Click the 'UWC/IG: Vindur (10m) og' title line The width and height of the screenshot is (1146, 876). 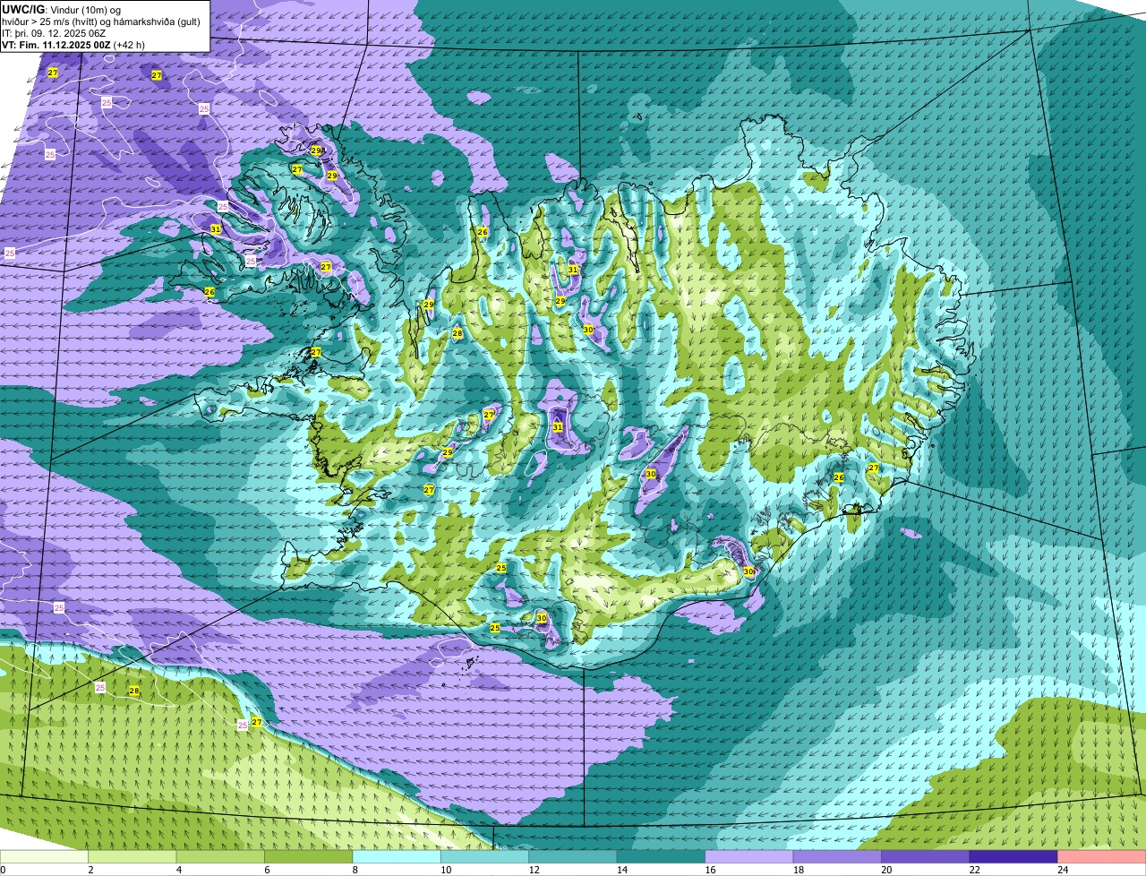(62, 9)
